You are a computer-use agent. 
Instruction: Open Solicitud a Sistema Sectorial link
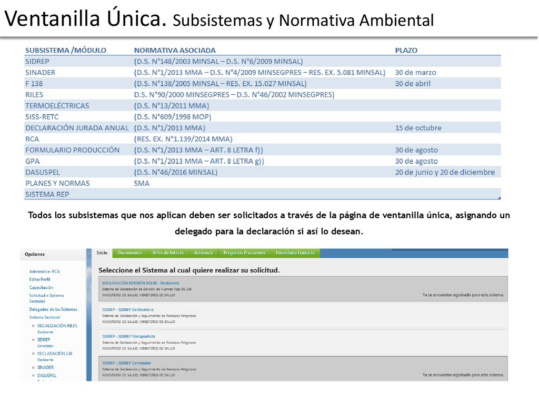tap(46, 298)
